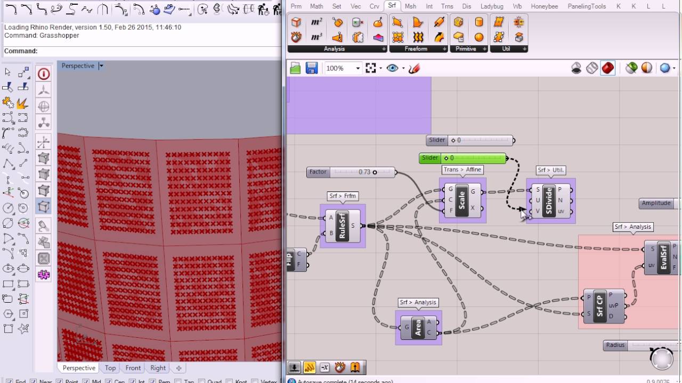Open the PanelingTools tab
The width and height of the screenshot is (682, 383).
[587, 6]
